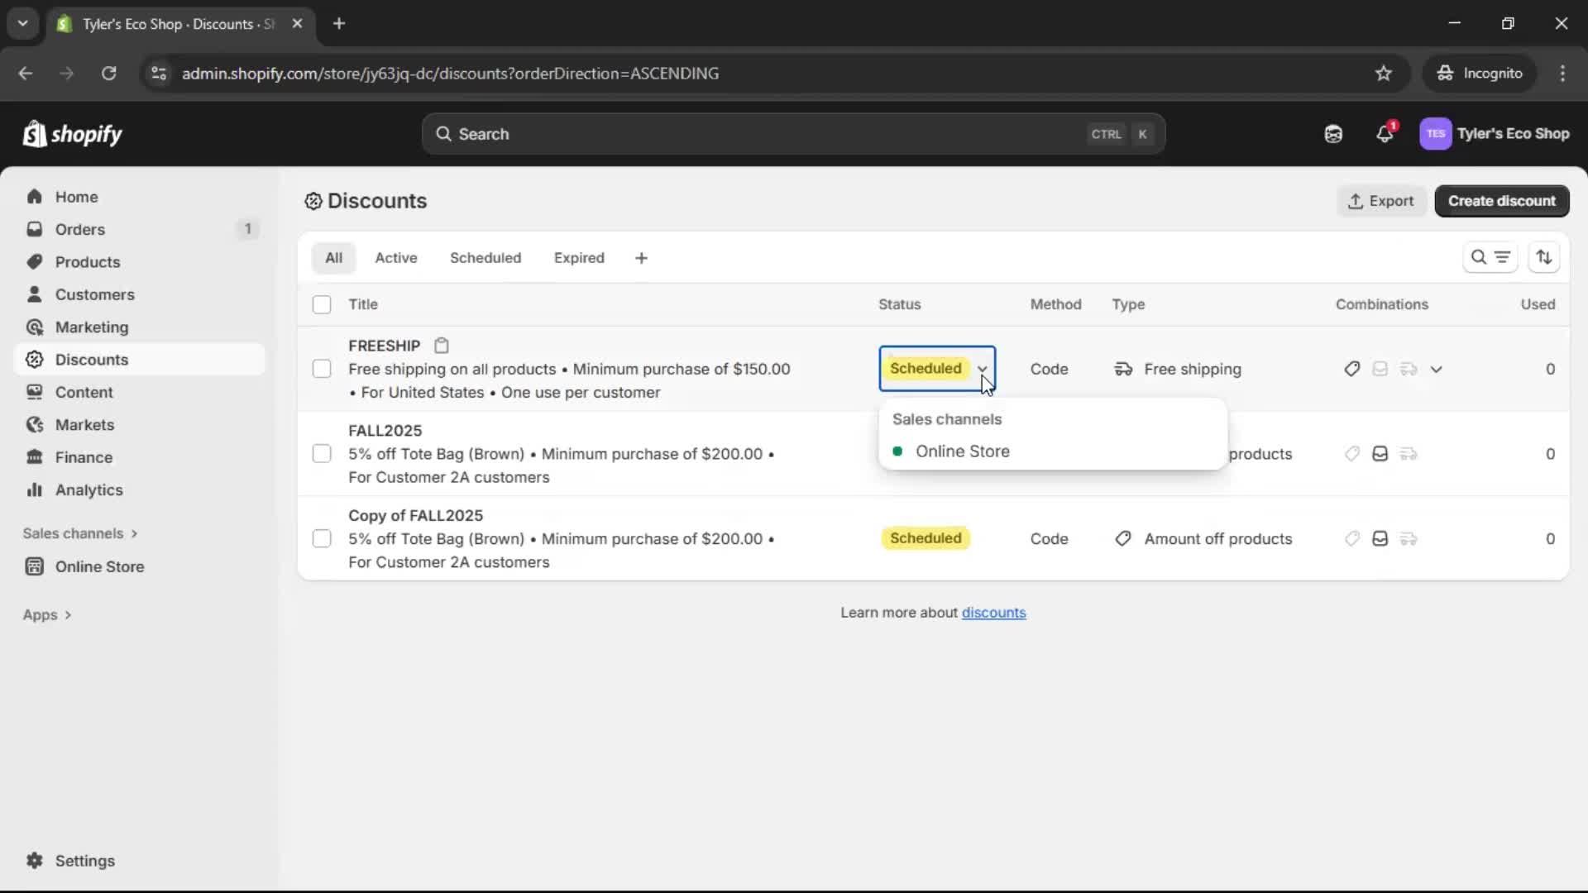Select the FALL2025 discount checkbox
The height and width of the screenshot is (893, 1588).
coord(322,454)
